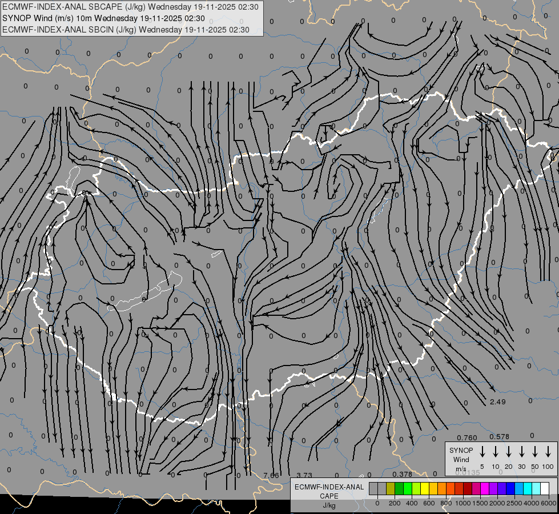
Task: Click the 50 m/s wind arrow in legend
Action: coord(535,451)
